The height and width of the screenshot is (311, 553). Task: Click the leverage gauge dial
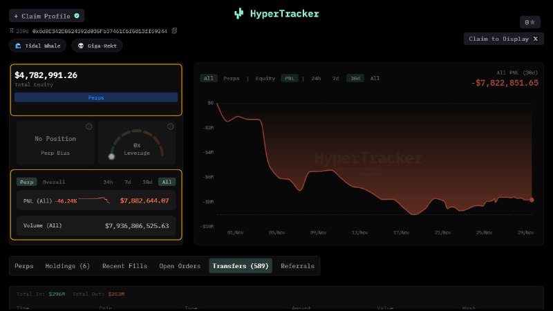137,144
